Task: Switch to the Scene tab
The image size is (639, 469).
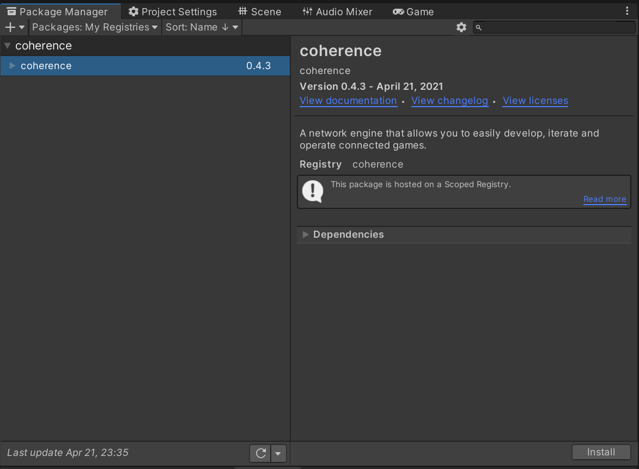Action: click(260, 12)
